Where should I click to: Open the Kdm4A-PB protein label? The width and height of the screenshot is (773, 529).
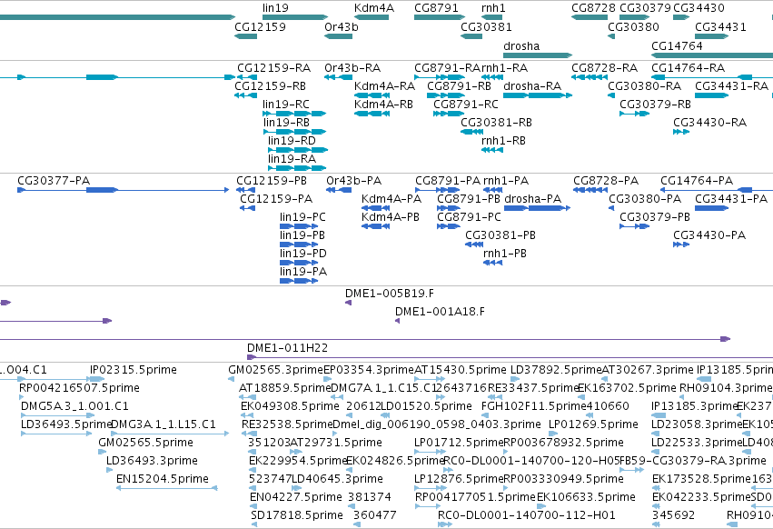coord(391,217)
